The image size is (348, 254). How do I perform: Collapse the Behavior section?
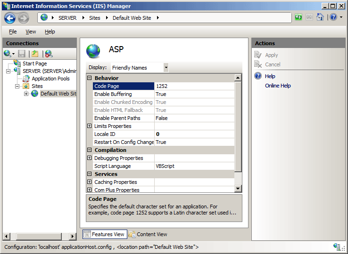pos(89,78)
